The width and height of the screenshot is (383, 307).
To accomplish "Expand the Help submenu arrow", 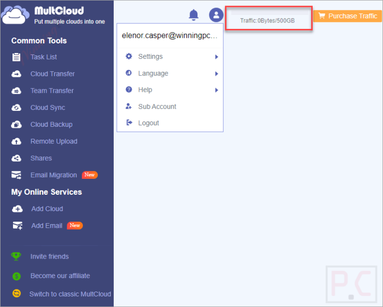I will (x=216, y=90).
